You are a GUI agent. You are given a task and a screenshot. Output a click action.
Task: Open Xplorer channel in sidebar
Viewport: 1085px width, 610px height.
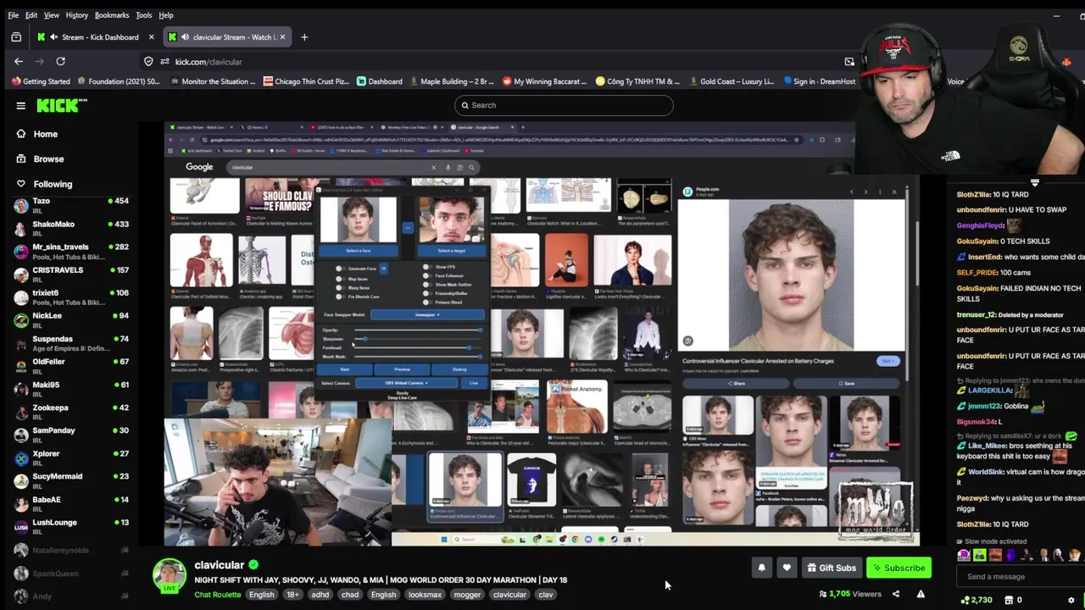71,458
